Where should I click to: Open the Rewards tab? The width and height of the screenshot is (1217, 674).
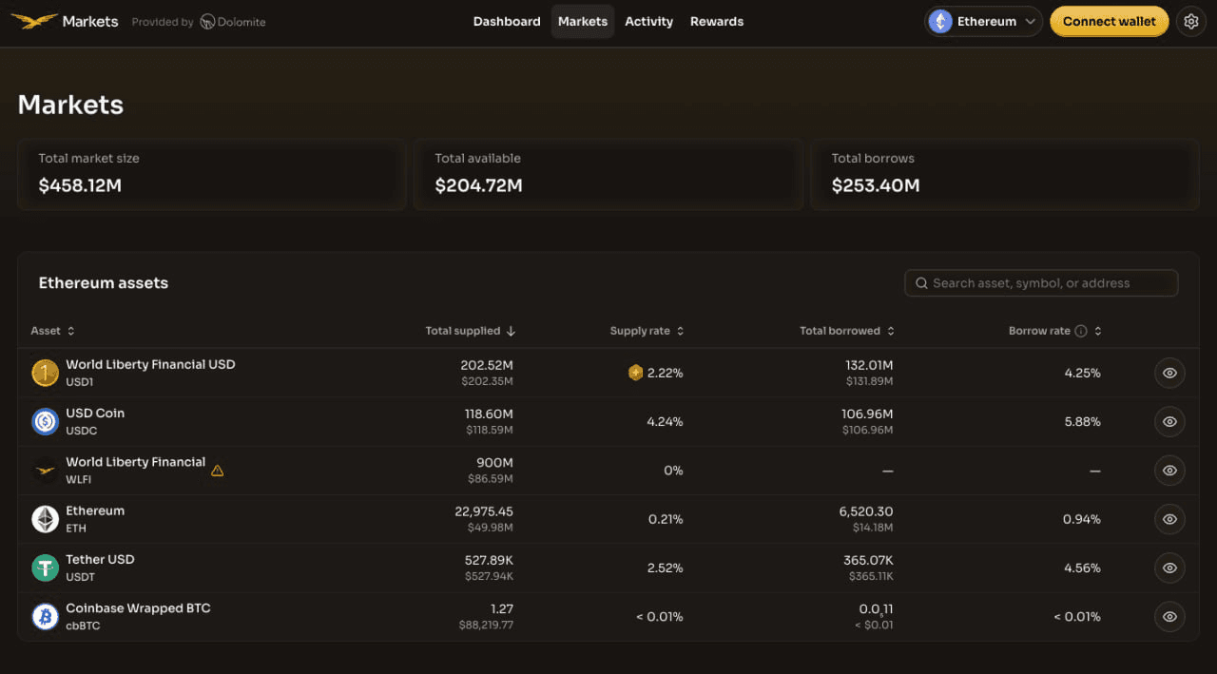click(717, 21)
